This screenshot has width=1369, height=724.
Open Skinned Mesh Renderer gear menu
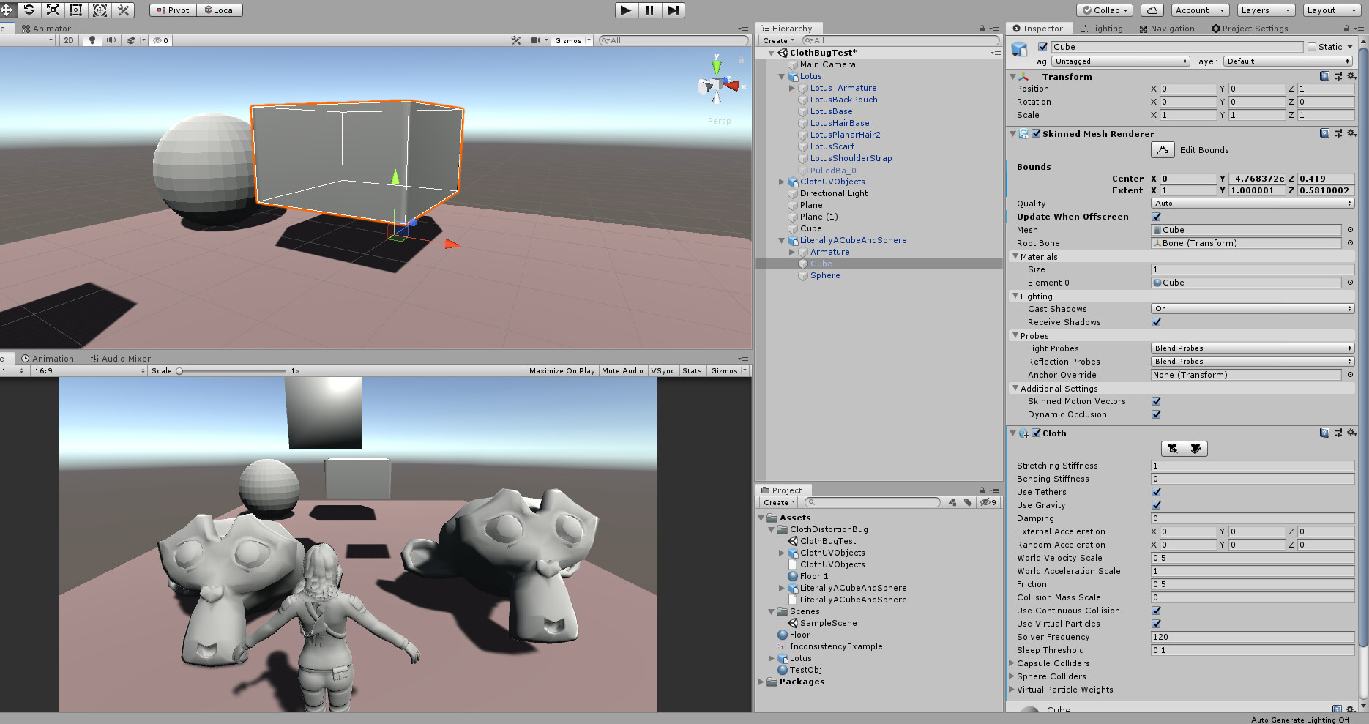1351,133
